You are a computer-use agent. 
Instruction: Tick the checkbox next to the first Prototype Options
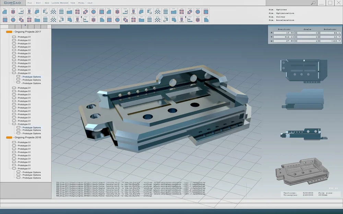coord(18,77)
